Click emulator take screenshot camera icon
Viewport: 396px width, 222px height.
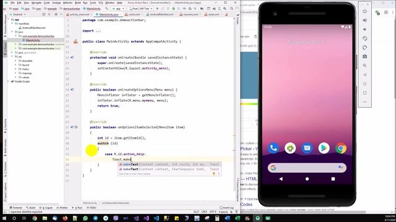click(364, 57)
